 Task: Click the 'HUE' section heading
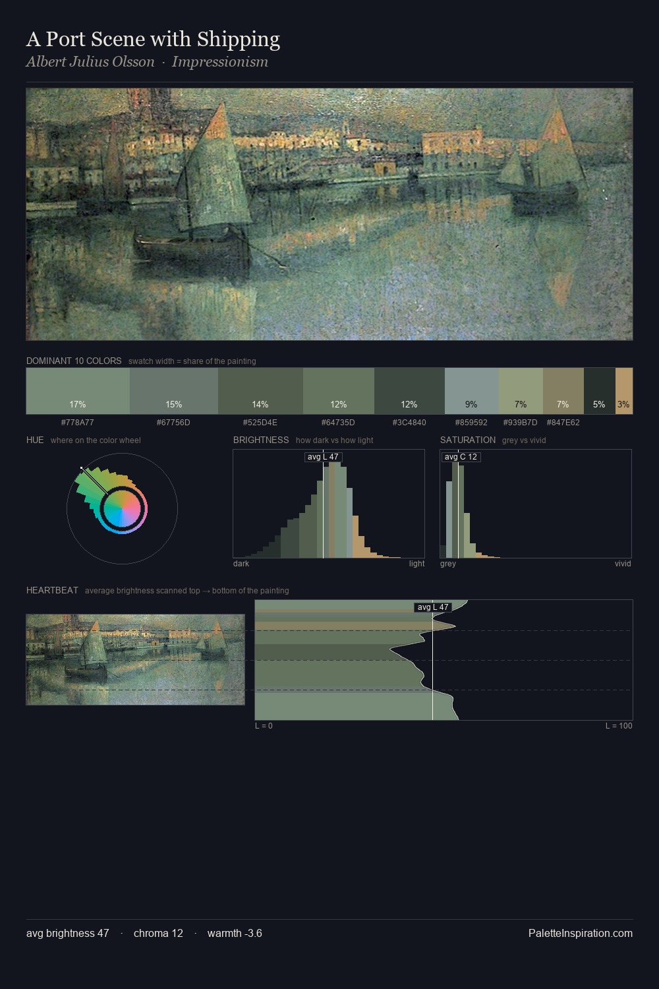coord(35,440)
